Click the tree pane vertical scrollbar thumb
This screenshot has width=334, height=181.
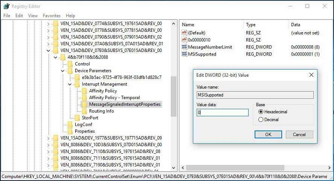173,96
